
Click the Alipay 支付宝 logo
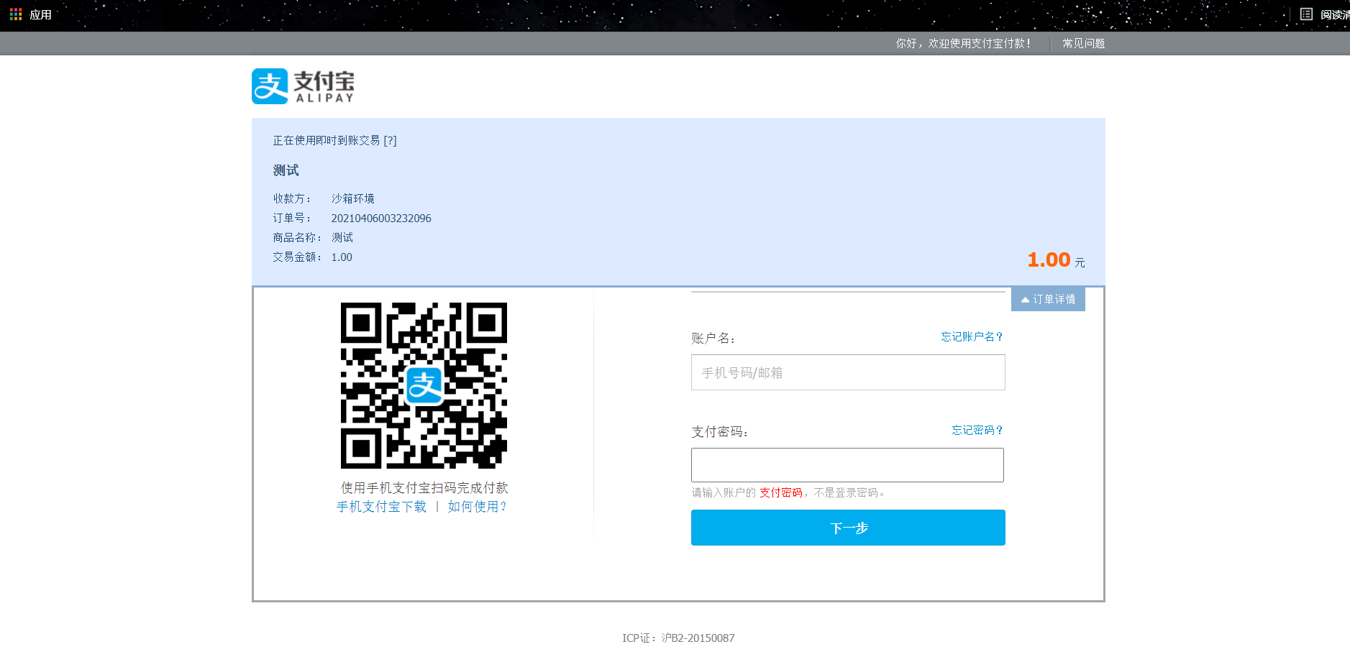tap(302, 85)
